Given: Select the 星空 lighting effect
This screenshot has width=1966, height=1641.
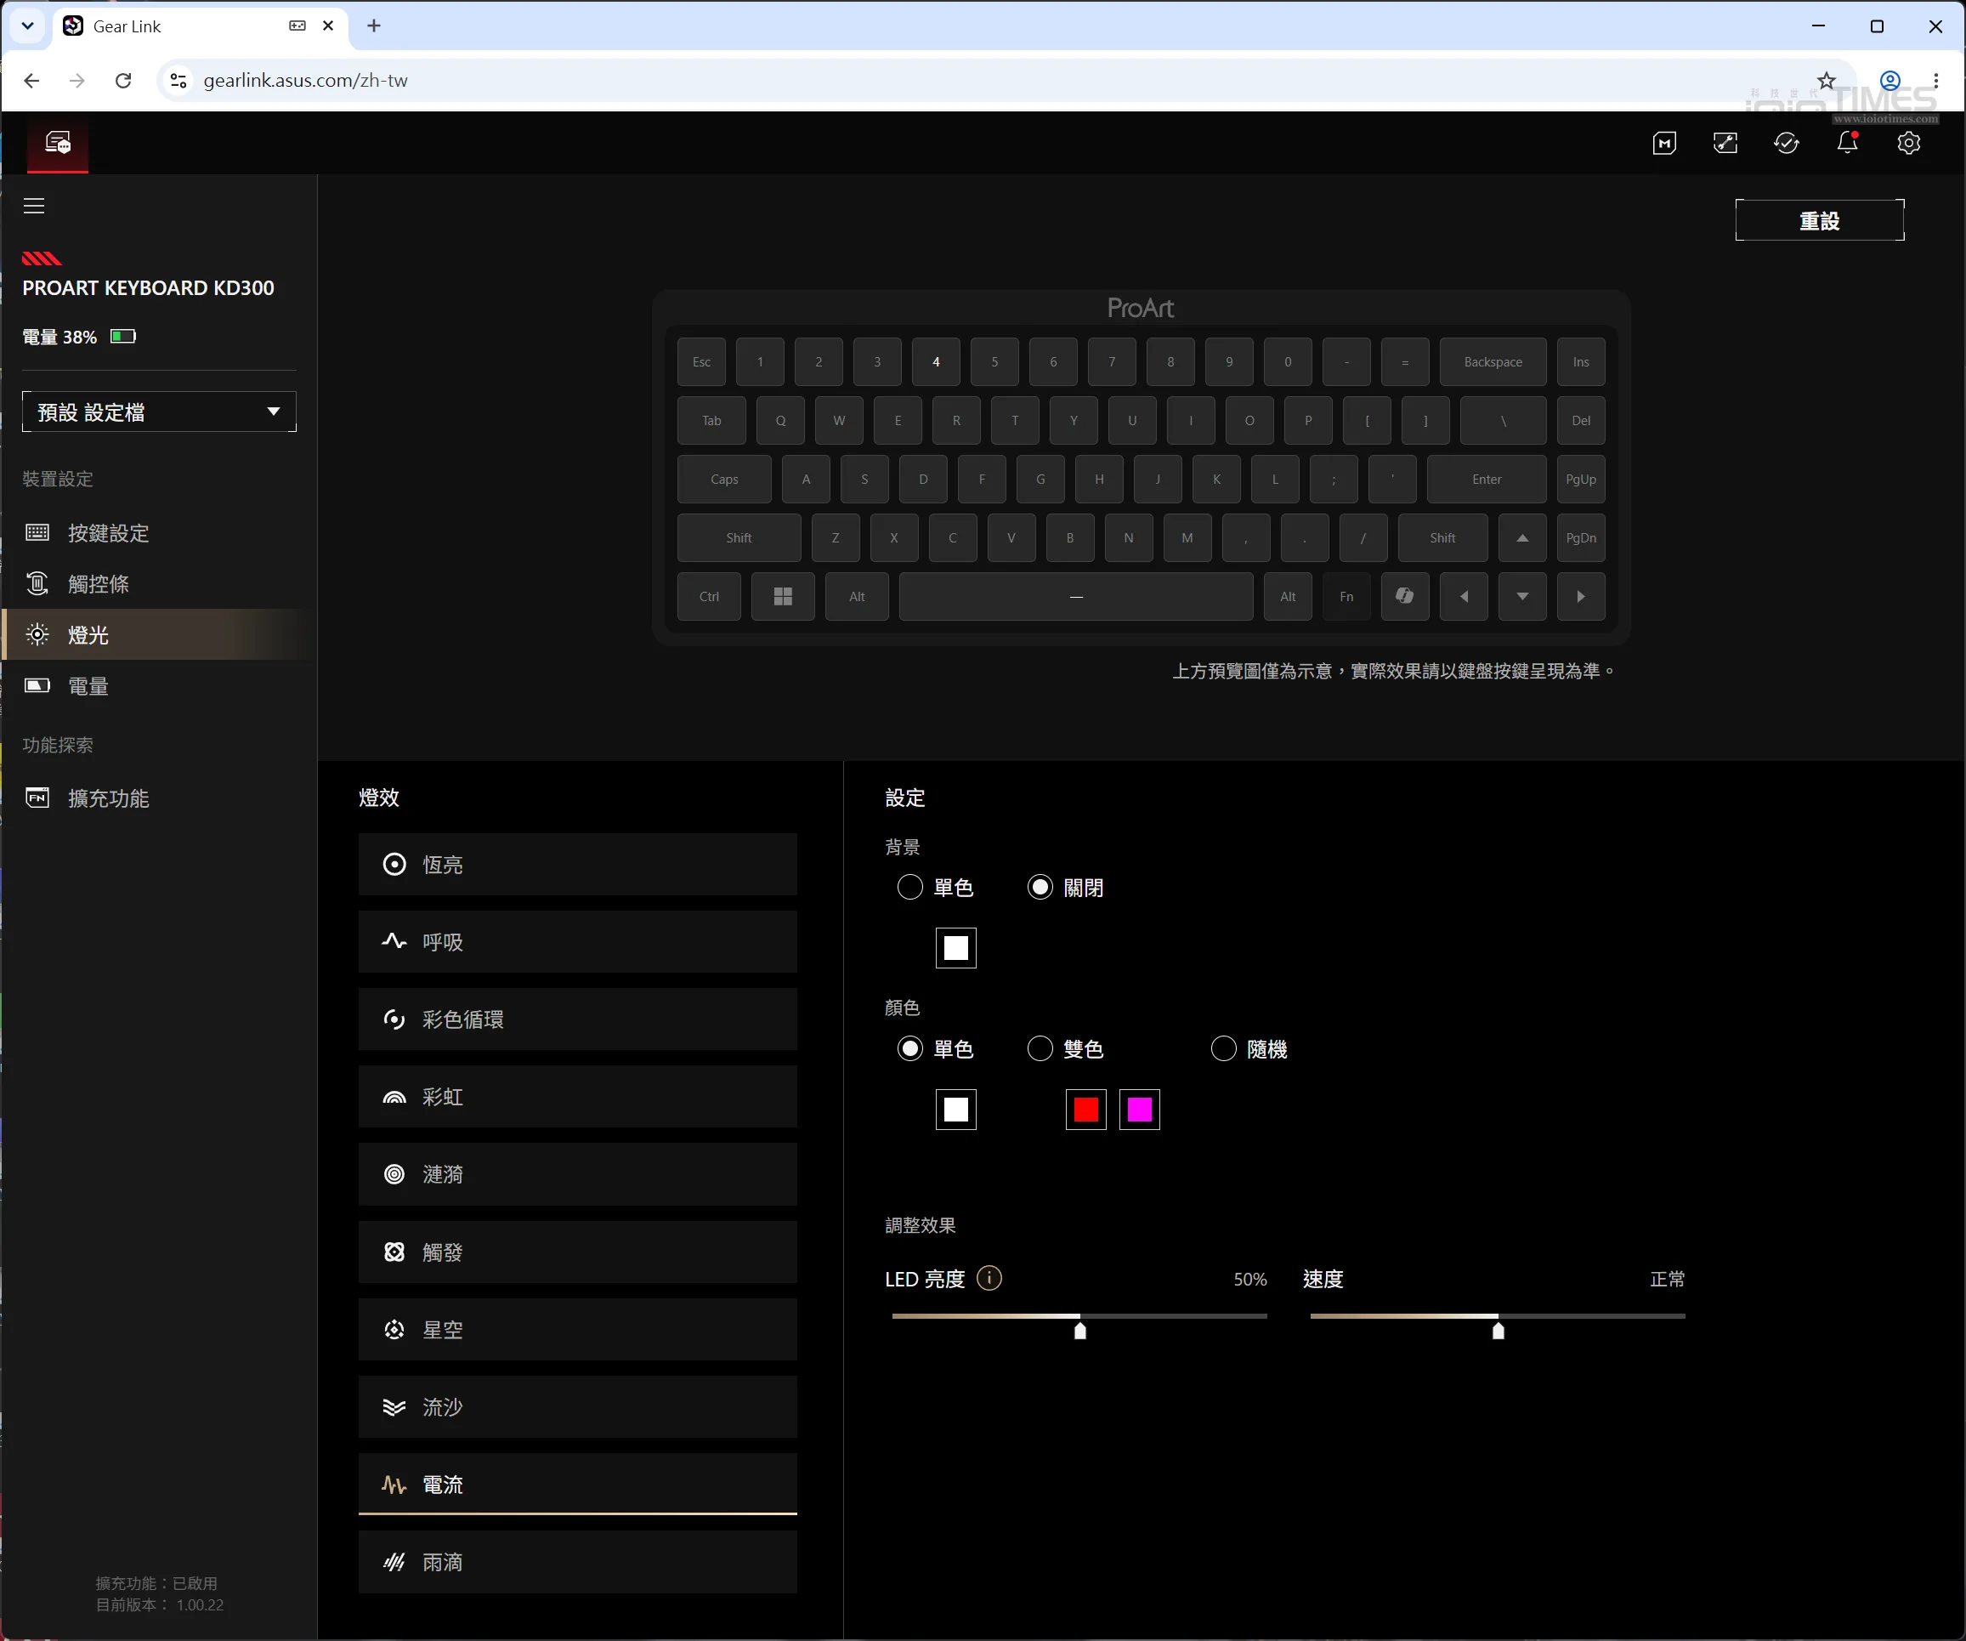Looking at the screenshot, I should (578, 1330).
